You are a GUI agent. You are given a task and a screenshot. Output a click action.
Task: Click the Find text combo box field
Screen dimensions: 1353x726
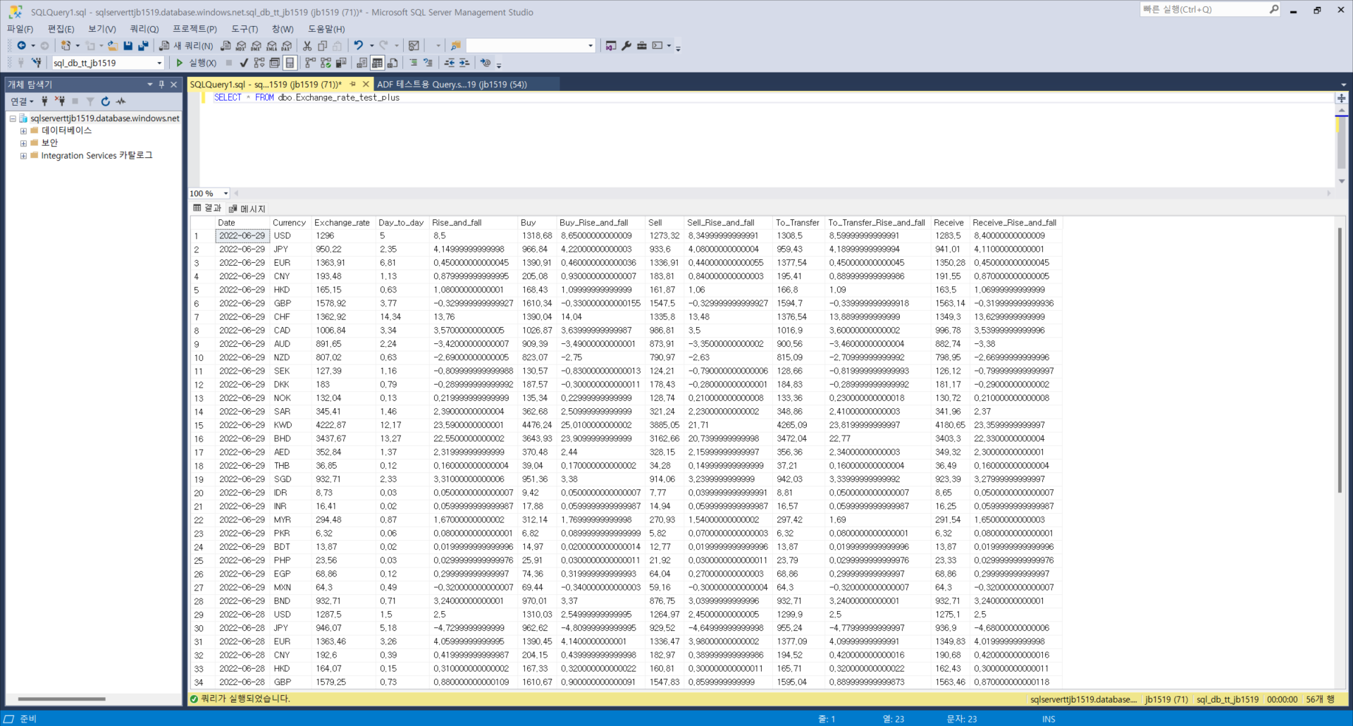[526, 46]
